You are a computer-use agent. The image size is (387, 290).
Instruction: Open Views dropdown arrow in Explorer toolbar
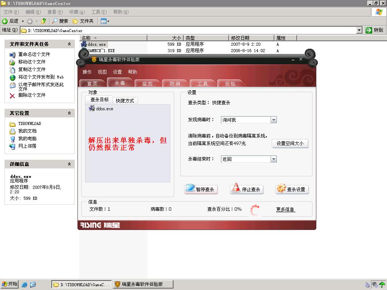tap(108, 21)
